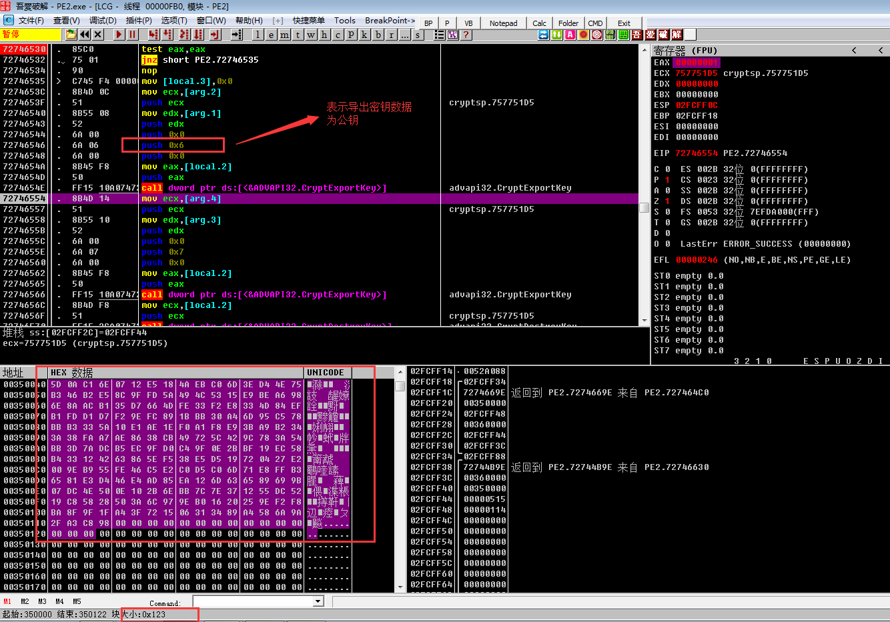Click the Execute Till Return icon
Screen dimensions: 890x622
[x=215, y=35]
